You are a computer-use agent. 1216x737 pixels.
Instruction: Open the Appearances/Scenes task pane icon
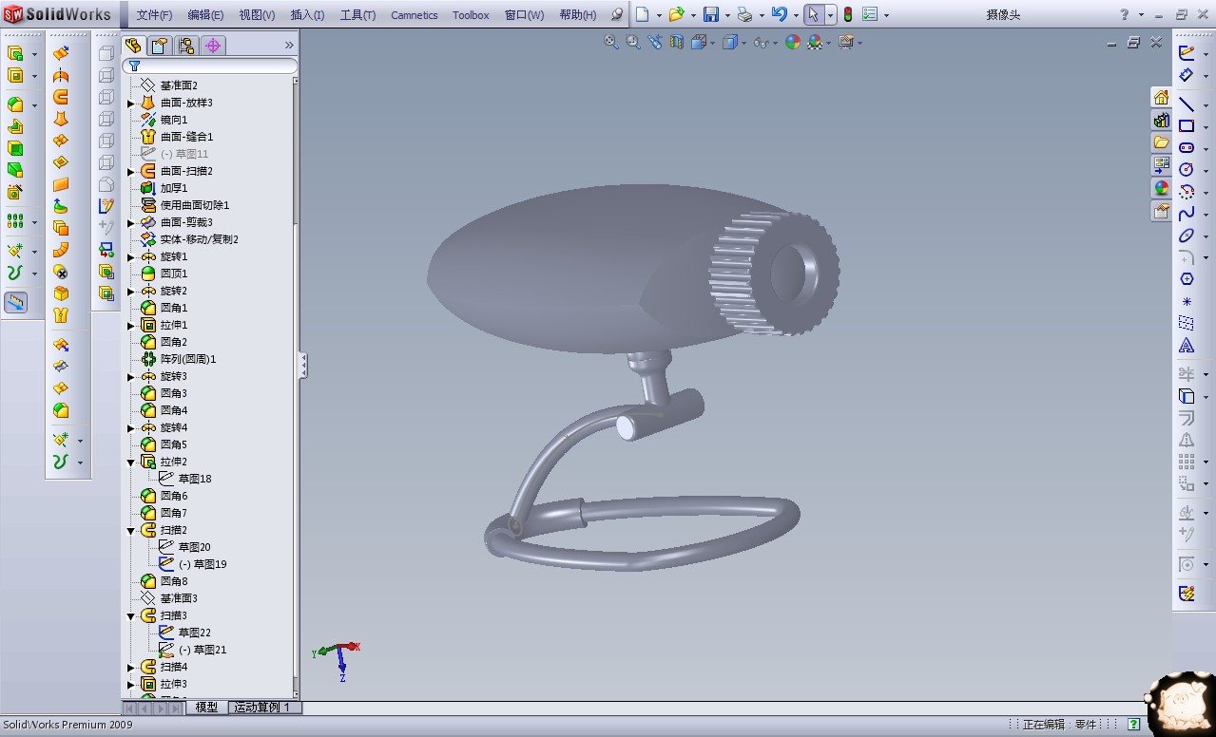pos(1161,188)
